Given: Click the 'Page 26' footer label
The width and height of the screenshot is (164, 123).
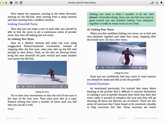Looking at the screenshot, I should coord(122,118).
